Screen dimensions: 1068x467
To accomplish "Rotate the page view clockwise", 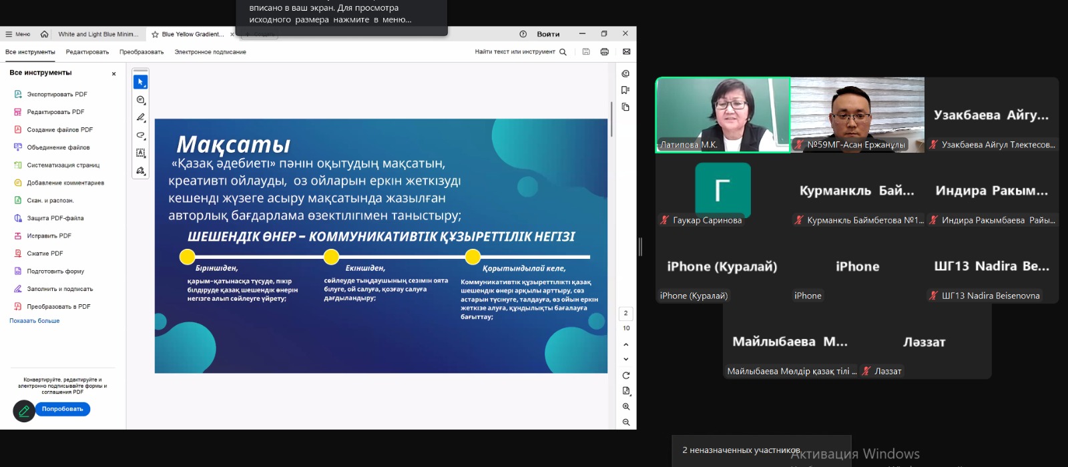I will coord(626,376).
